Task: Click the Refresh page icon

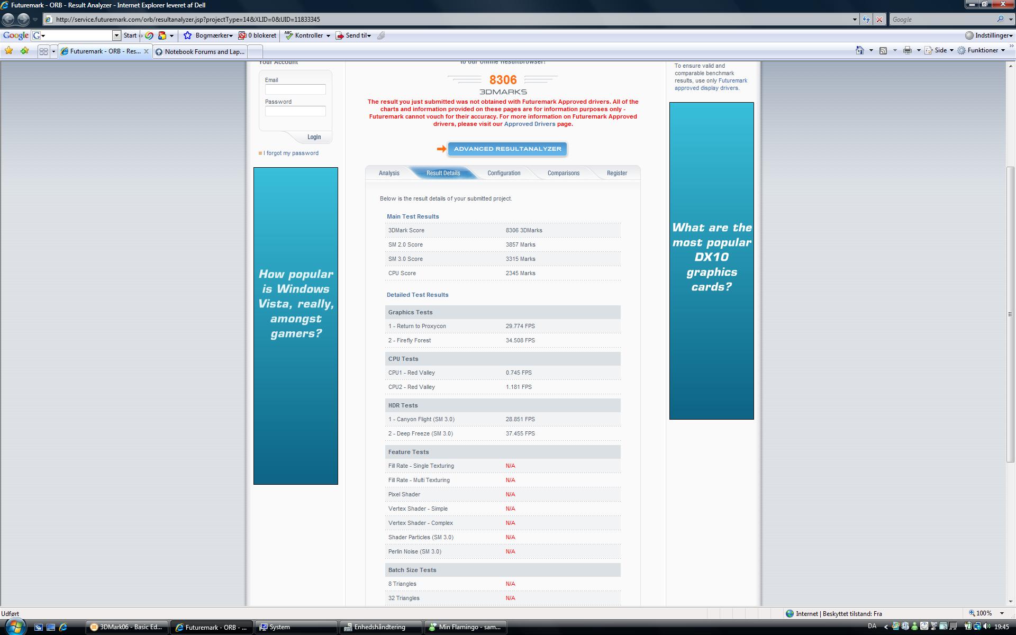Action: [866, 20]
